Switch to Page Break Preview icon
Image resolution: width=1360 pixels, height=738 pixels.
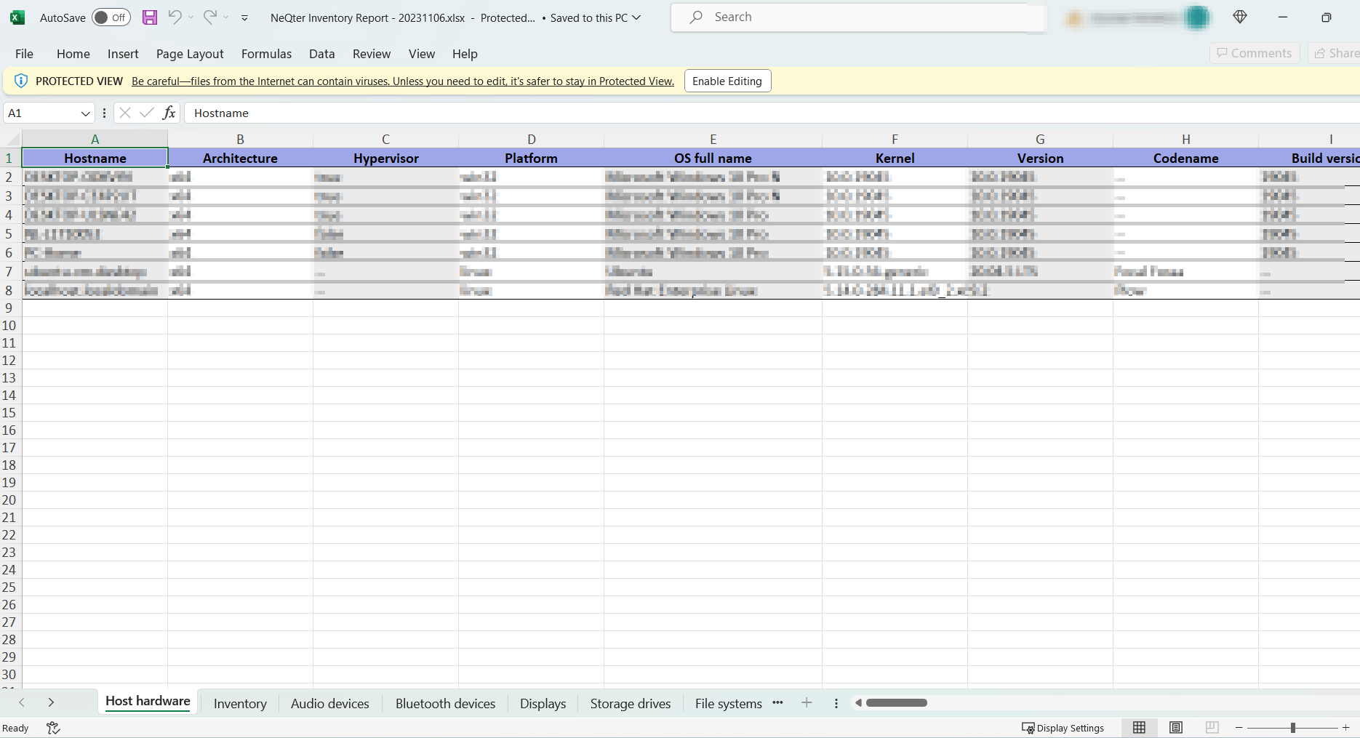point(1212,728)
